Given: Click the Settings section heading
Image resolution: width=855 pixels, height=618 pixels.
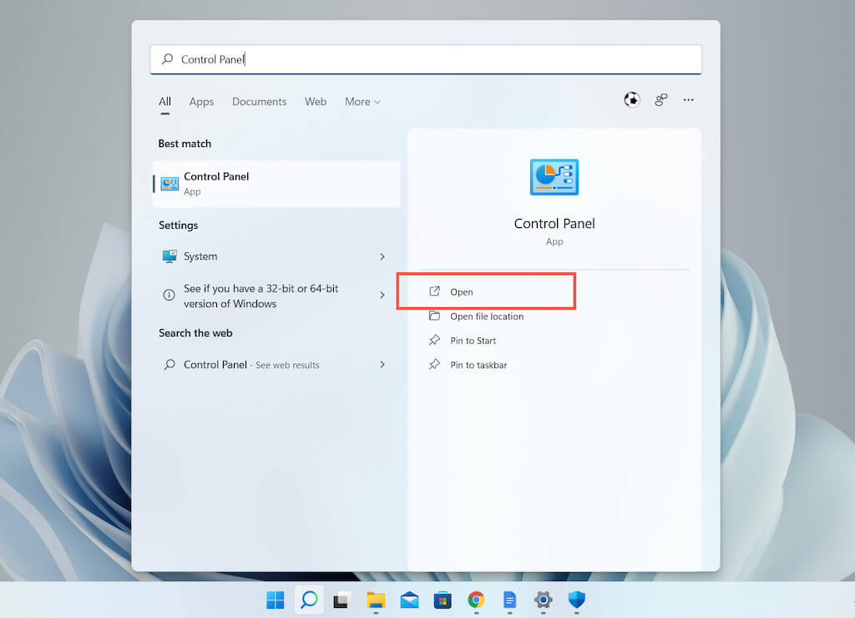Looking at the screenshot, I should pyautogui.click(x=179, y=225).
